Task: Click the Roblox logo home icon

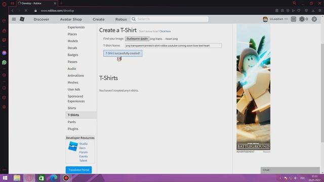Action: coord(22,19)
